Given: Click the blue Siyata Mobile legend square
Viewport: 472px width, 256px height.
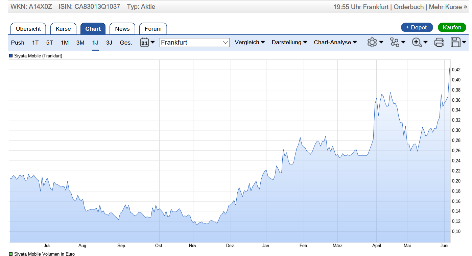Looking at the screenshot, I should point(11,56).
